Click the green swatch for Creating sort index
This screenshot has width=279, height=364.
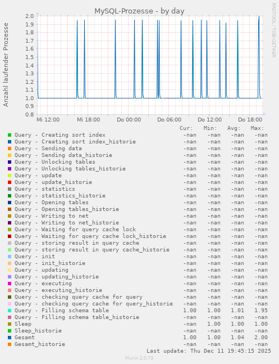[x=10, y=135]
